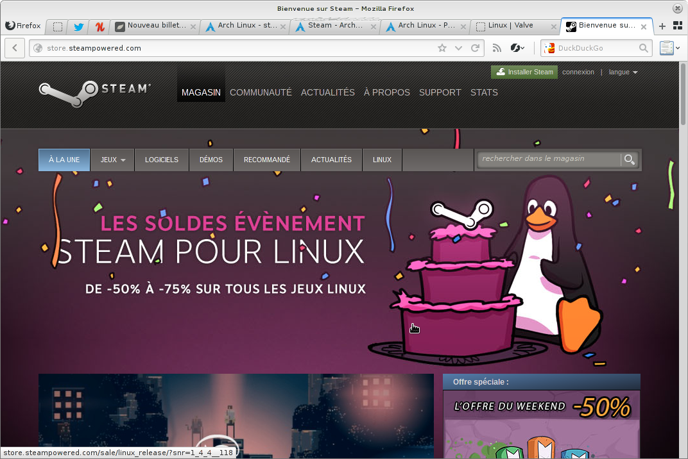This screenshot has height=459, width=688.
Task: Open the Firefox application menu button
Action: [23, 26]
